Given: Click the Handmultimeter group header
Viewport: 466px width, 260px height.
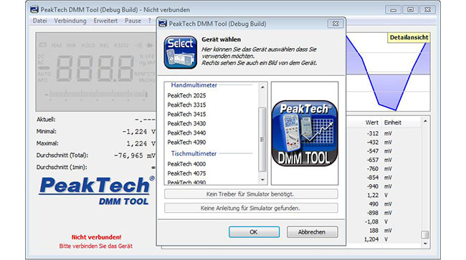Looking at the screenshot, I should click(194, 85).
